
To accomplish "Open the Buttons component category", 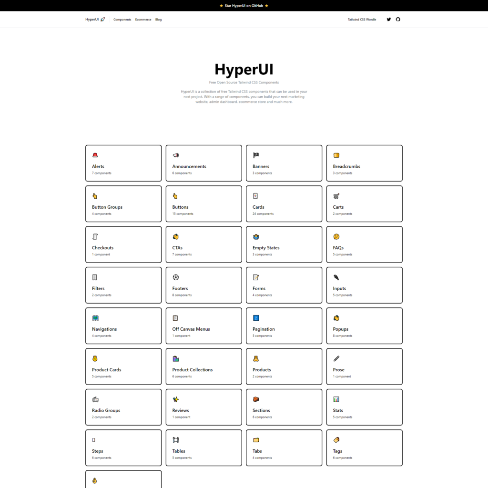I will [x=203, y=203].
